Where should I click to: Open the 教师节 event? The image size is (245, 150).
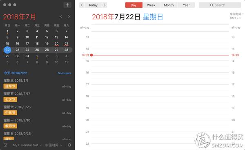(10, 126)
